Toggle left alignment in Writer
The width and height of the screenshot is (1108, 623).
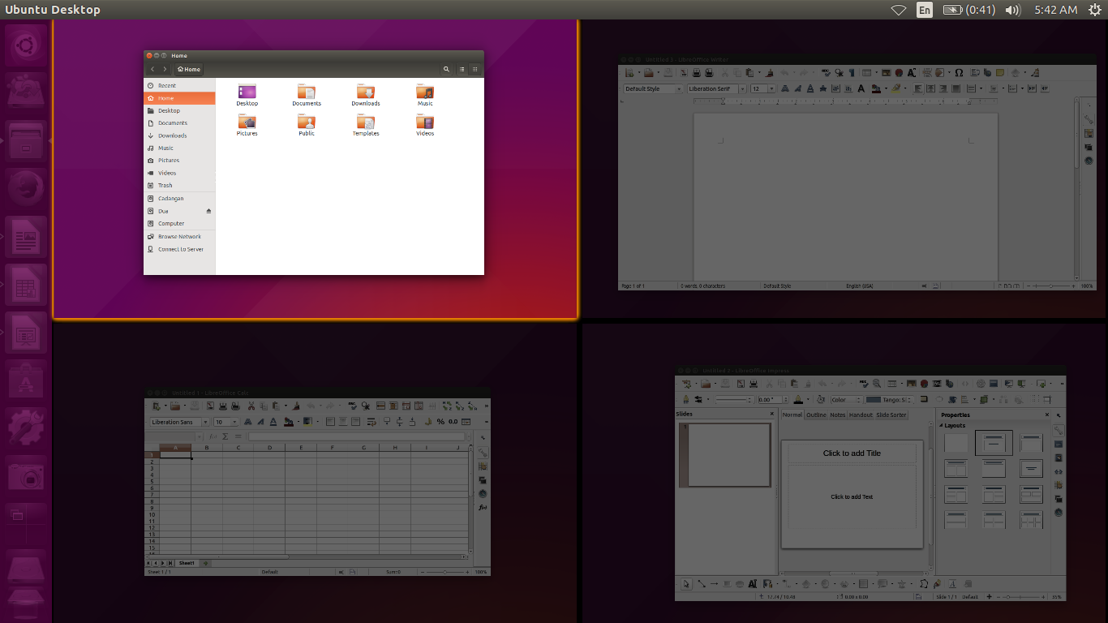[x=918, y=88]
